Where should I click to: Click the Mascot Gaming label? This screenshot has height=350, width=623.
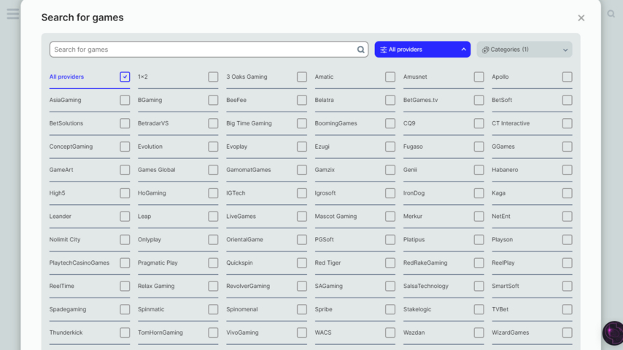pos(336,216)
